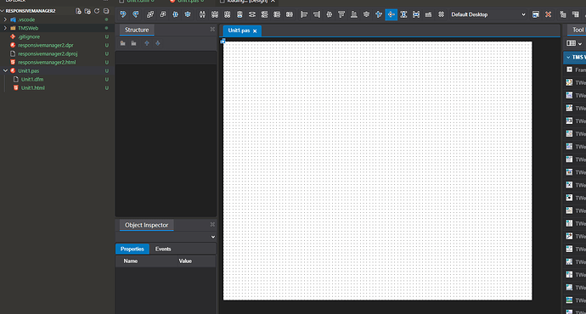Open the Object Inspector component dropdown

(213, 237)
